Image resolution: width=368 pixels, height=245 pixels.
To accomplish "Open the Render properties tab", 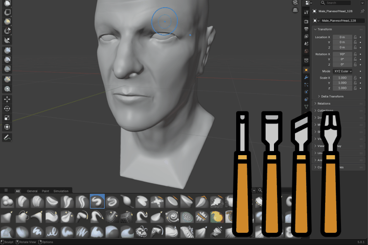I will (306, 21).
